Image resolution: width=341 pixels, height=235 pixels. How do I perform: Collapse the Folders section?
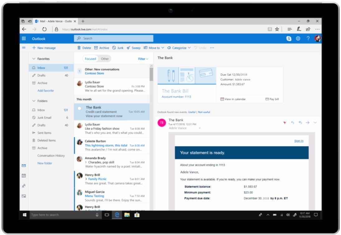34,101
